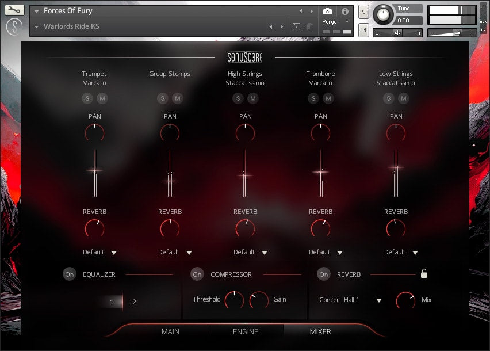Open the wrench instrument edit mode

coord(14,10)
